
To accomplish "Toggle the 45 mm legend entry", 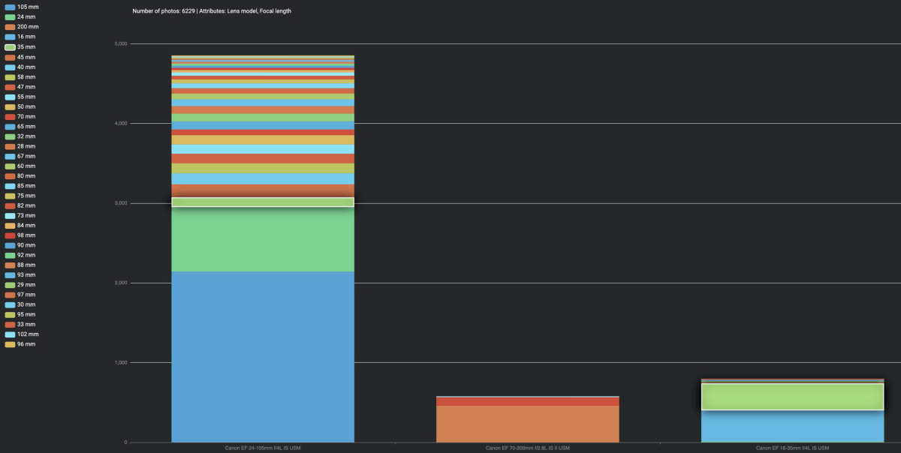I will point(23,56).
